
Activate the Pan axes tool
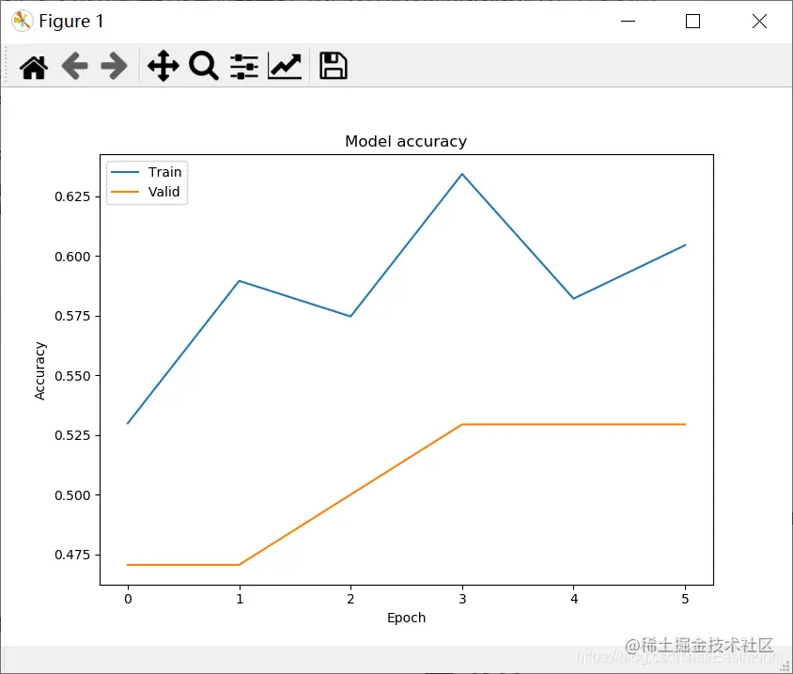click(163, 66)
